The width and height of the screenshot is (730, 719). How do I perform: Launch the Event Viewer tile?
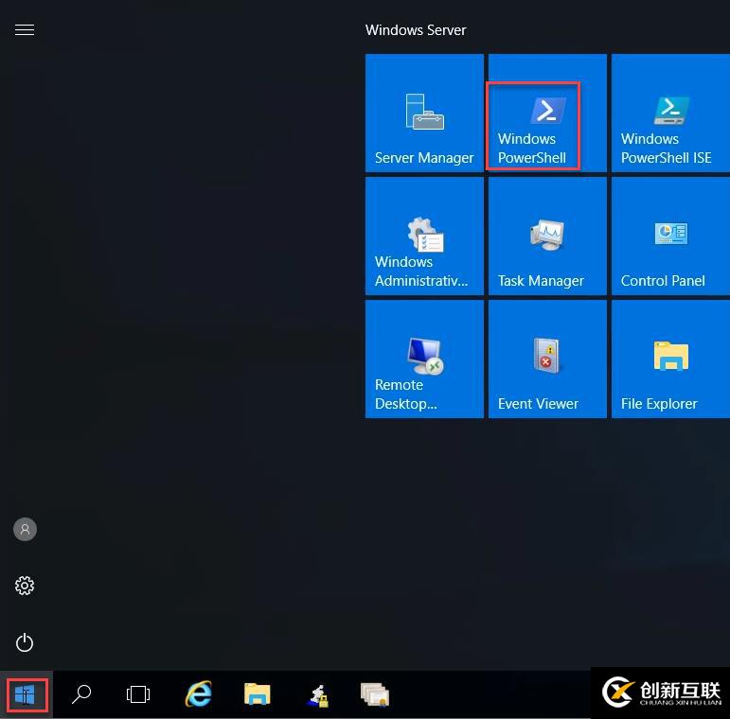click(546, 359)
